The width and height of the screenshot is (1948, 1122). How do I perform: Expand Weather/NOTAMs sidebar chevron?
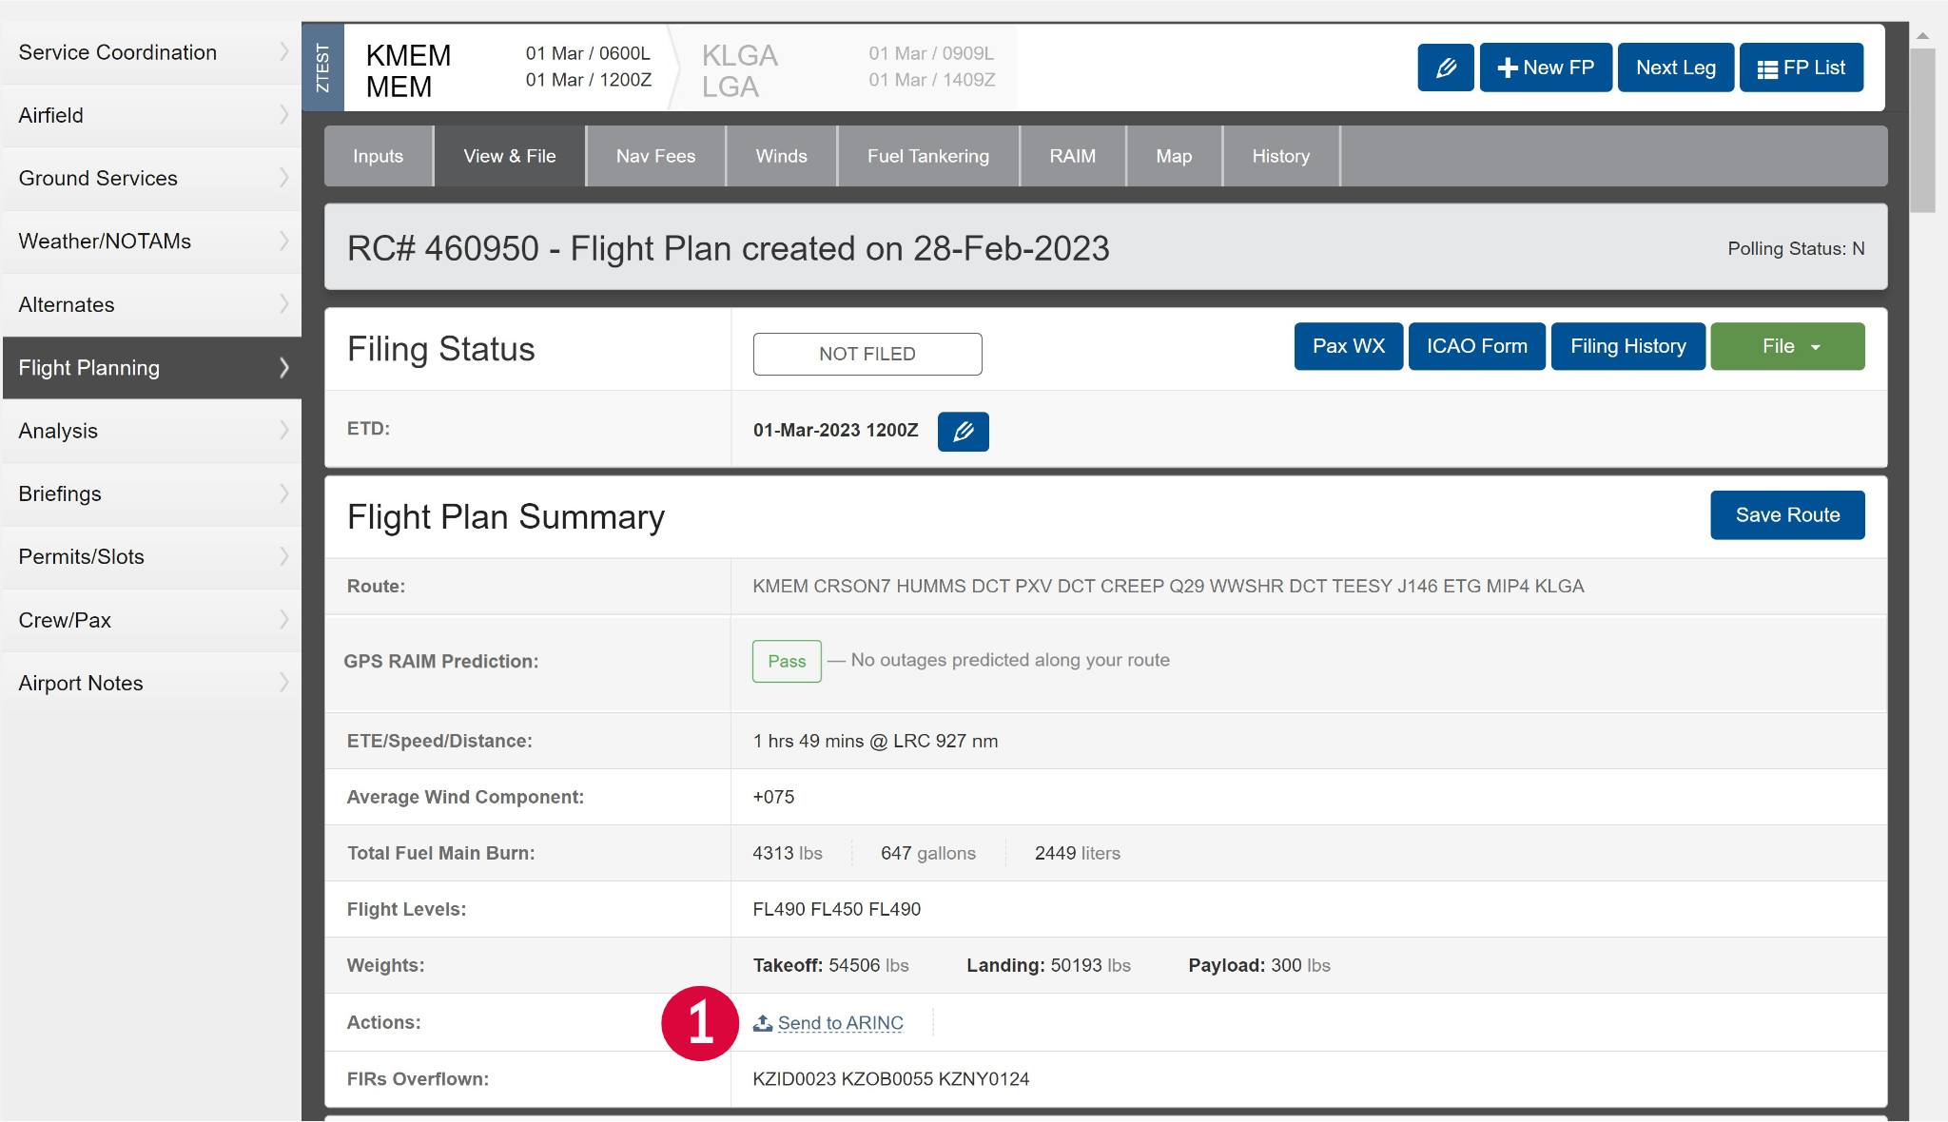pyautogui.click(x=283, y=242)
